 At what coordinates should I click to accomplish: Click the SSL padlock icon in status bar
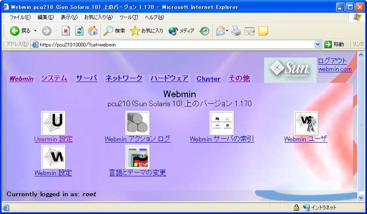click(x=296, y=208)
